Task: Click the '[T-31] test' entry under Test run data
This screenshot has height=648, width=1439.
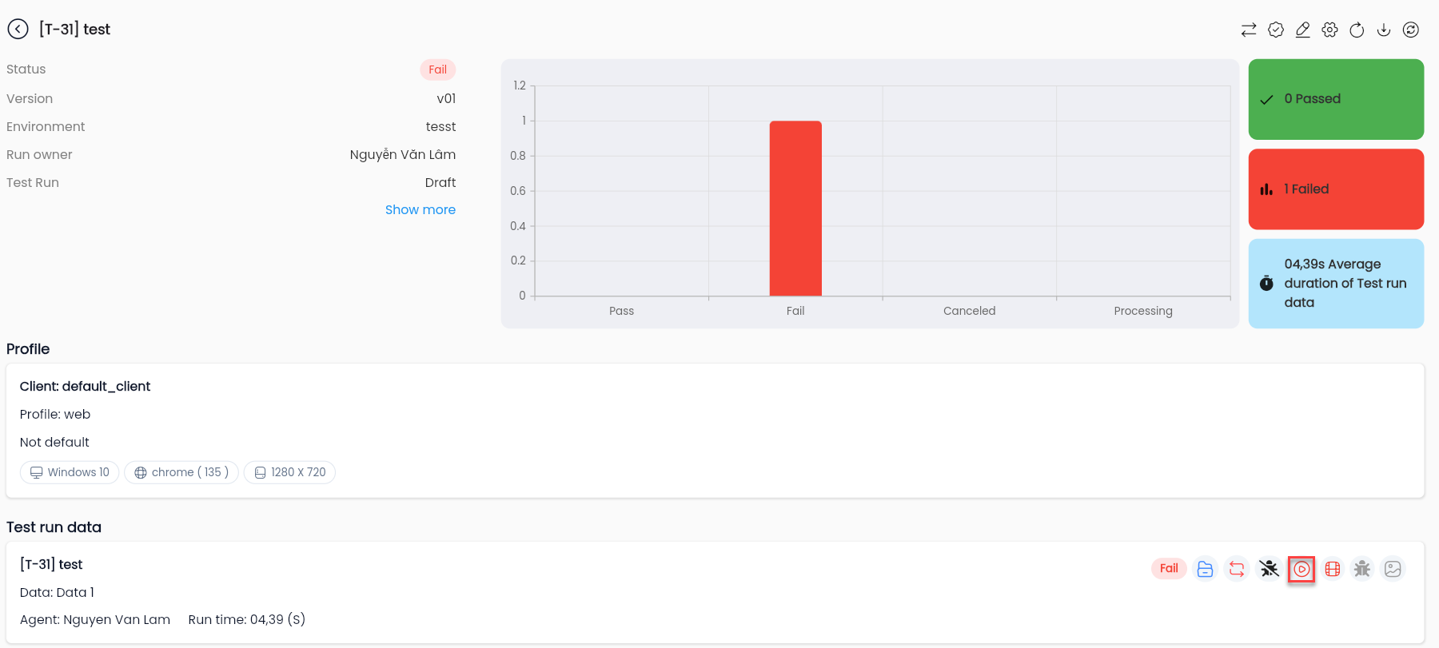Action: [x=51, y=565]
